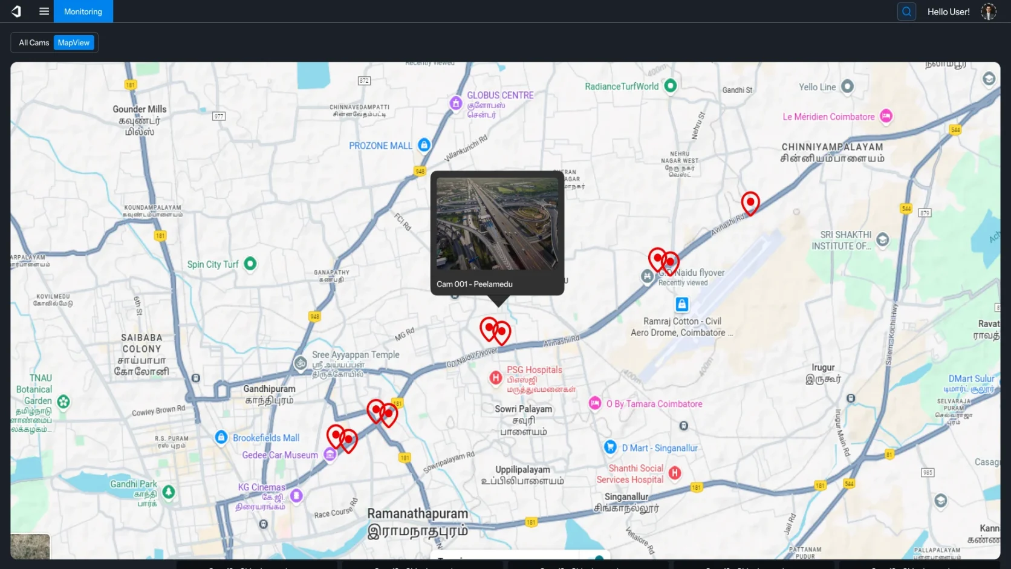Click the PROZONE MALL shopping icon
1011x569 pixels.
[x=424, y=145]
